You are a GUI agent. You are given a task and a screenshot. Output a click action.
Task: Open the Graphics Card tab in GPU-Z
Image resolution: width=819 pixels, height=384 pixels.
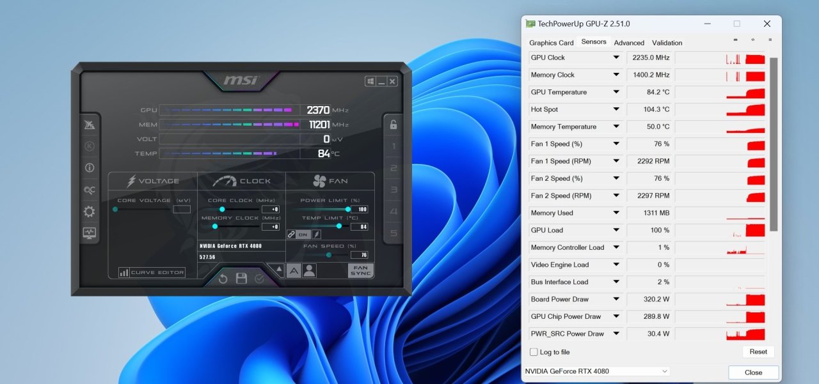[551, 42]
